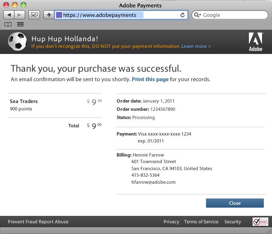The width and height of the screenshot is (272, 234).
Task: Click the purchase was successful heading
Action: coord(96,68)
